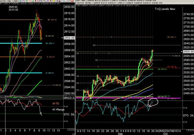Viewport: 194px width, 135px height.
Task: Click the 2612.00 price axis label
Action: click(x=69, y=32)
